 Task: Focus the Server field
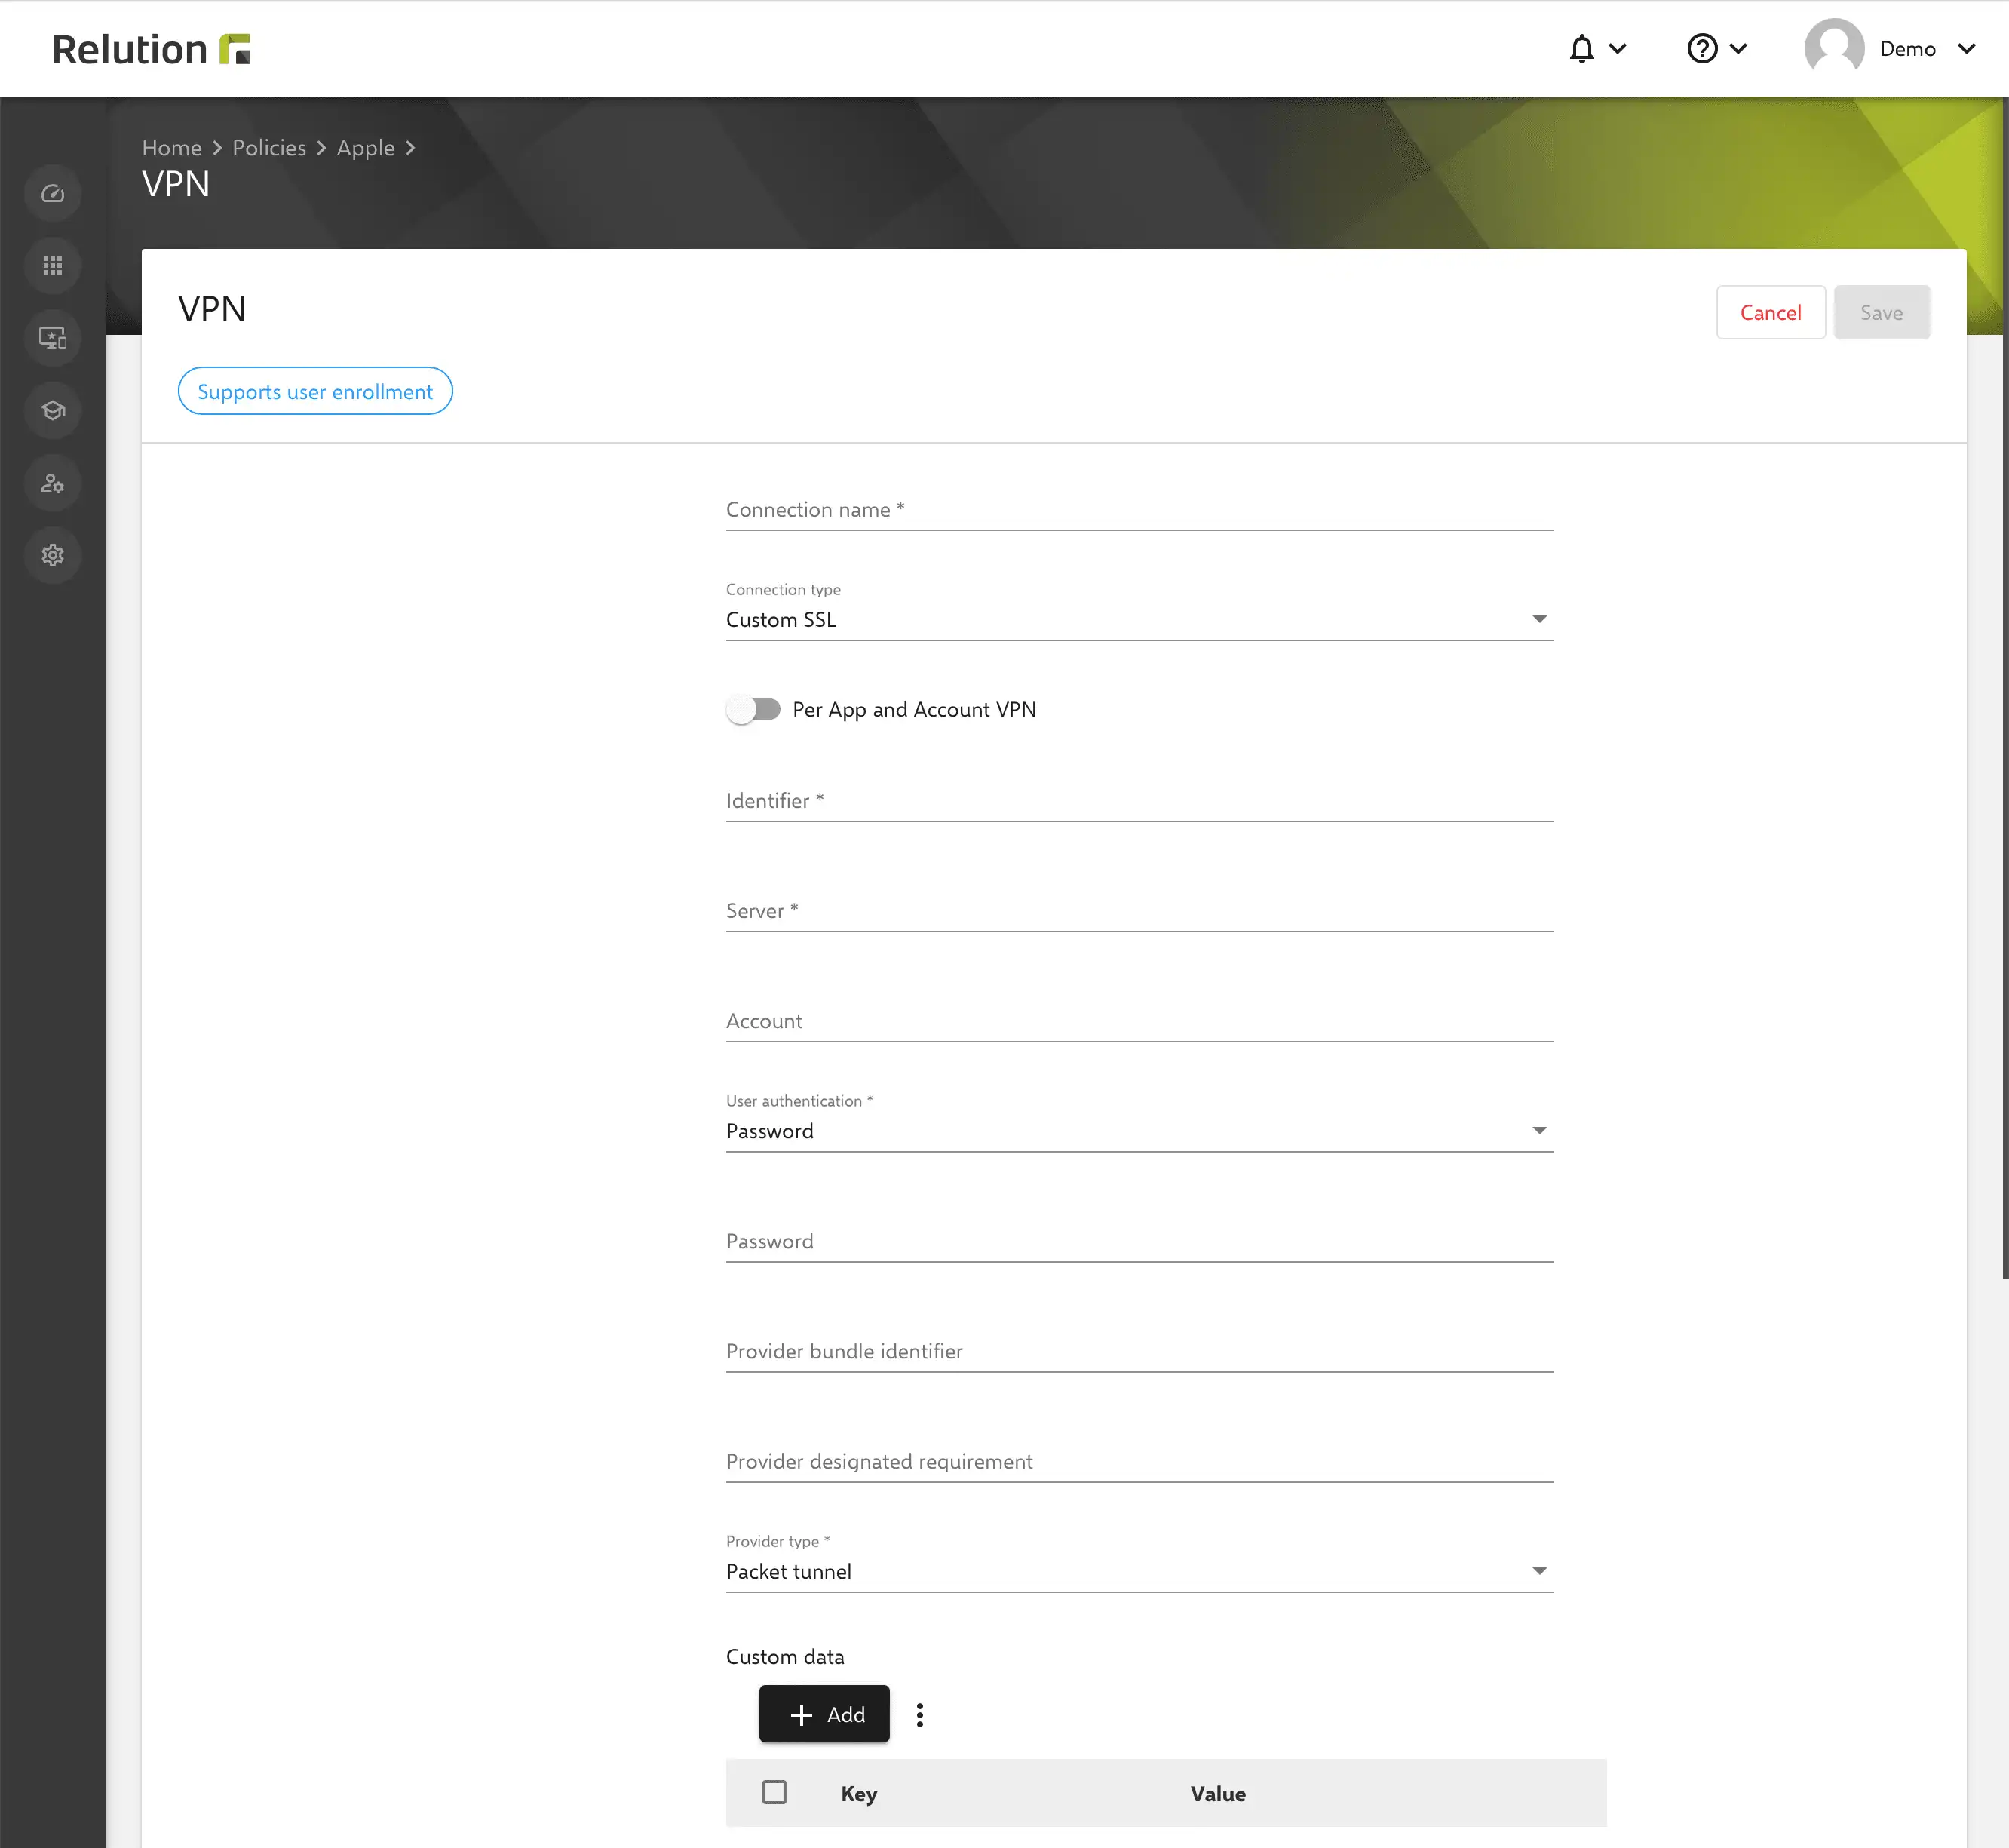click(1139, 911)
